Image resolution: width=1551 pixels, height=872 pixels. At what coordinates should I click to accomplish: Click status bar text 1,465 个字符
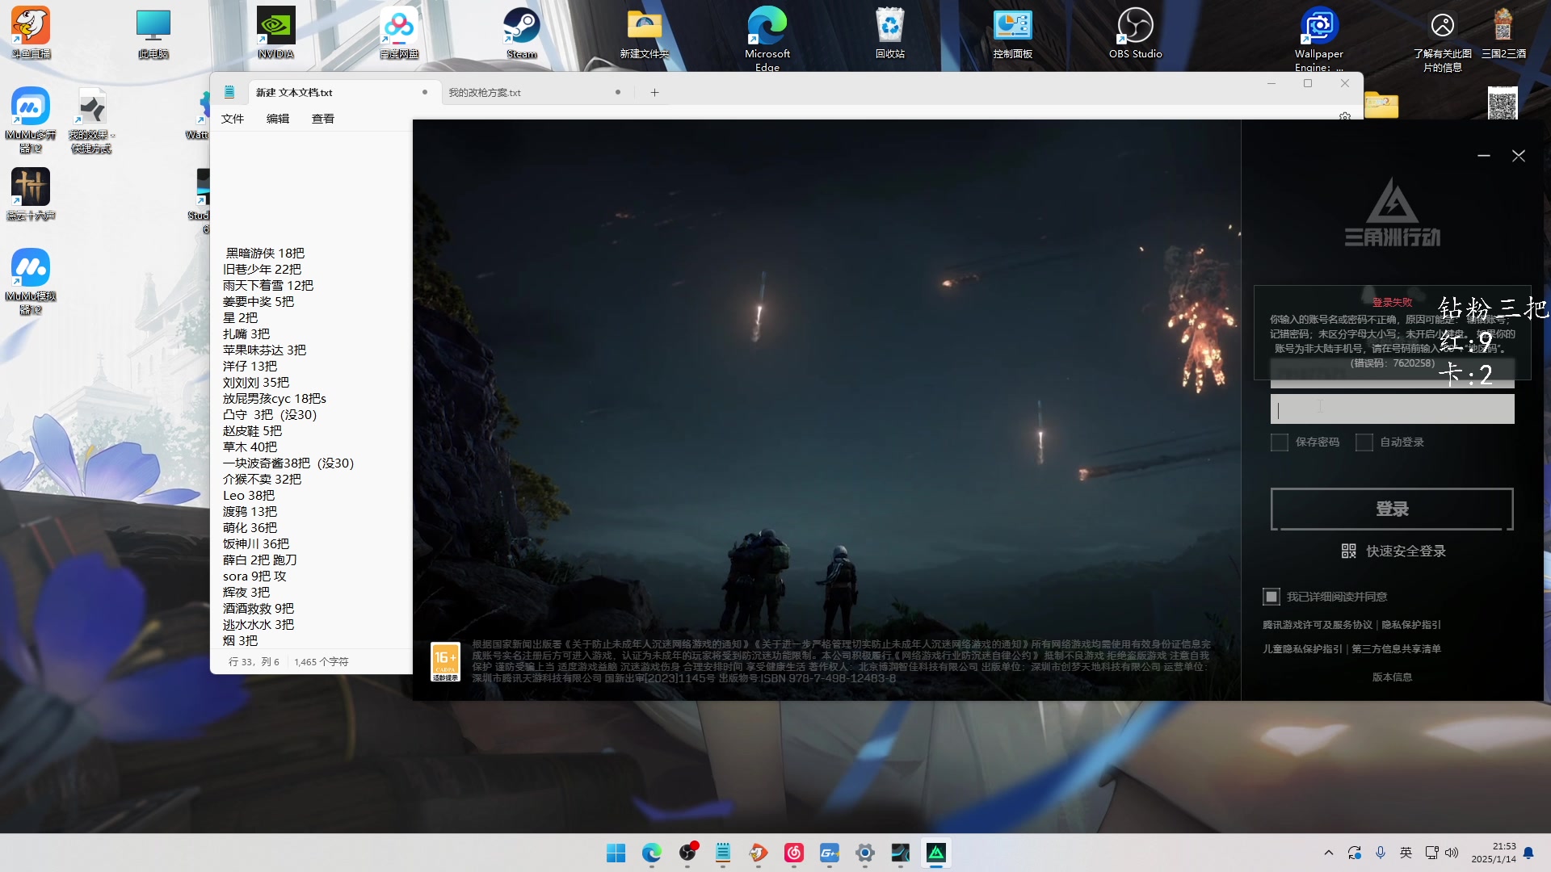tap(322, 662)
